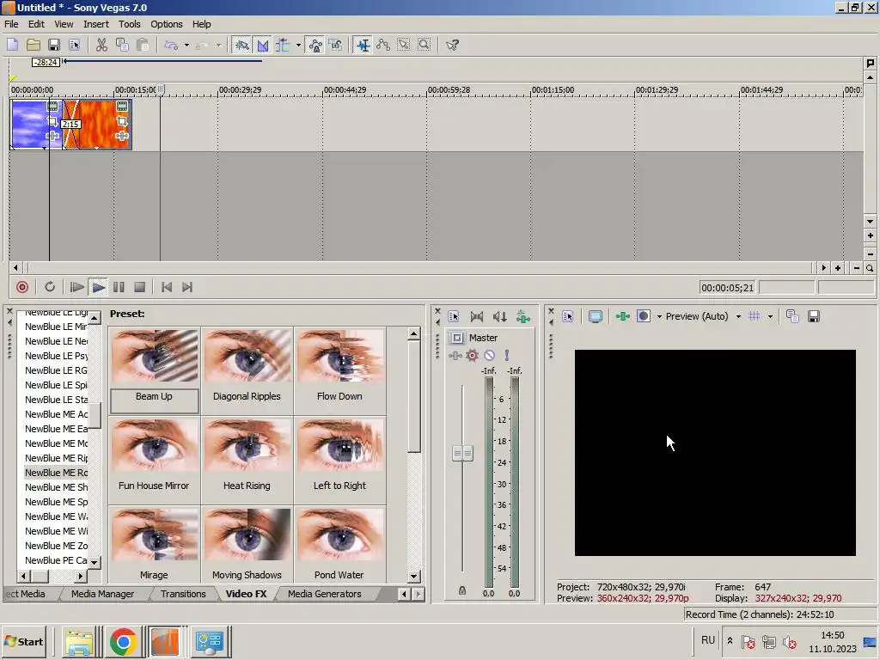Select the Selection edit tool
Image resolution: width=880 pixels, height=660 pixels.
404,45
